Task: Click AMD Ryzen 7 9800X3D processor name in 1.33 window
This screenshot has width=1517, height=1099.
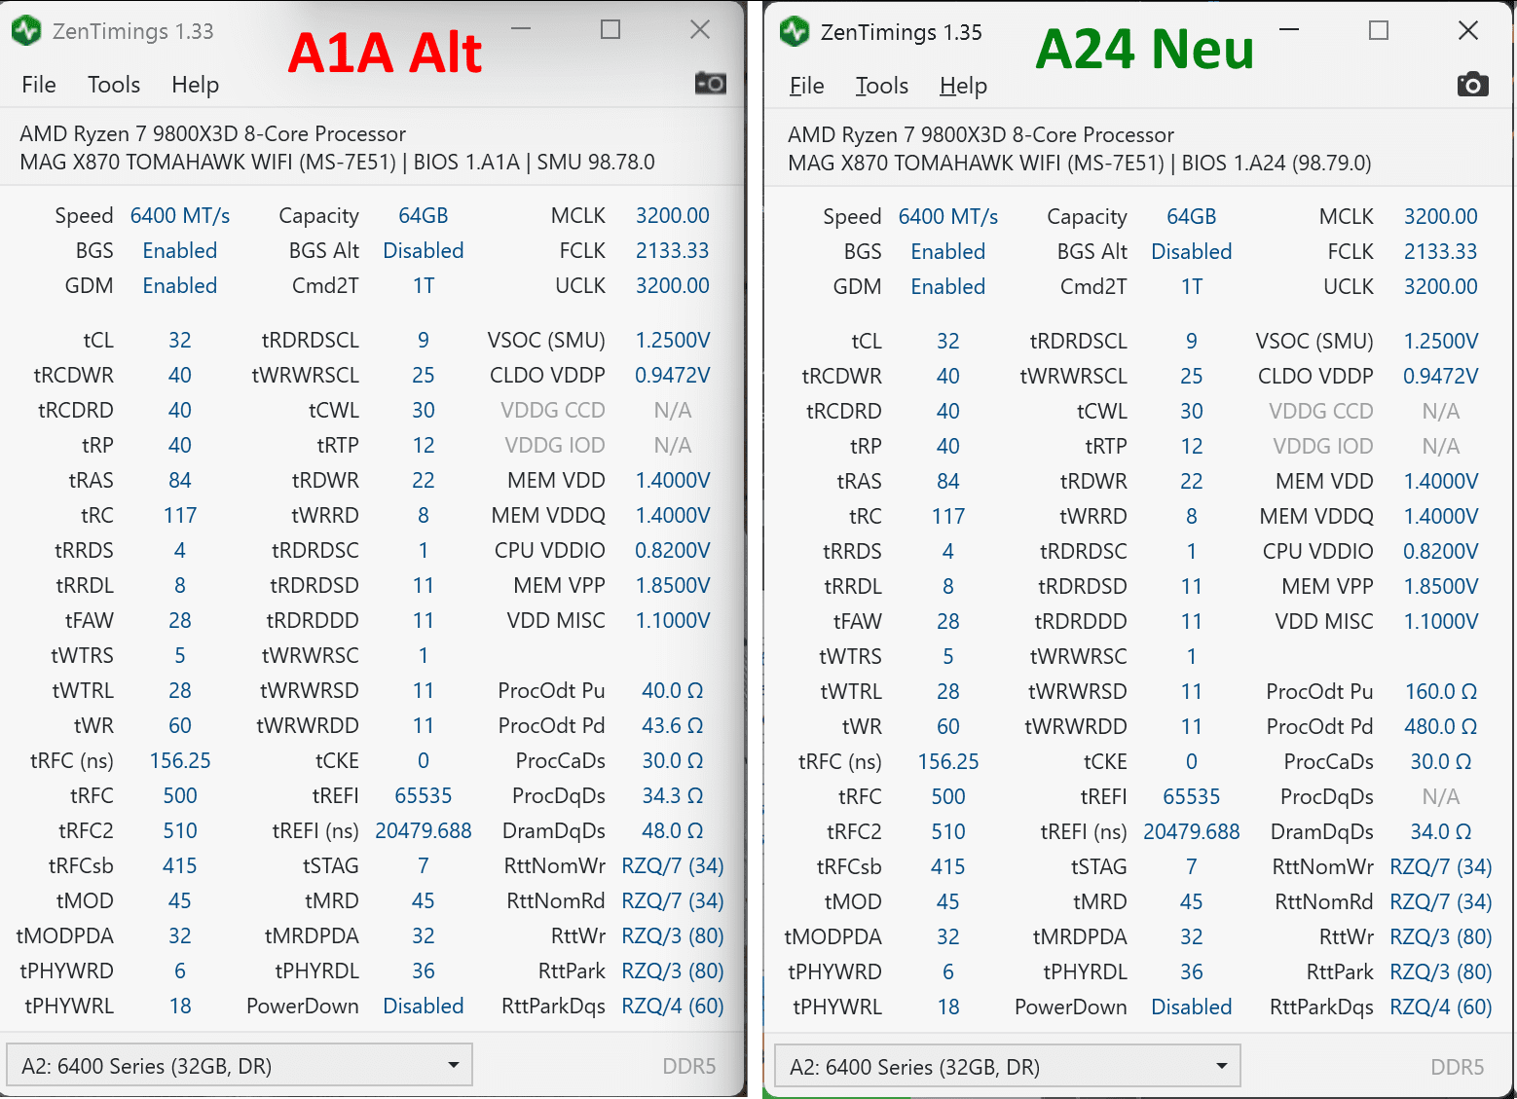Action: point(212,133)
